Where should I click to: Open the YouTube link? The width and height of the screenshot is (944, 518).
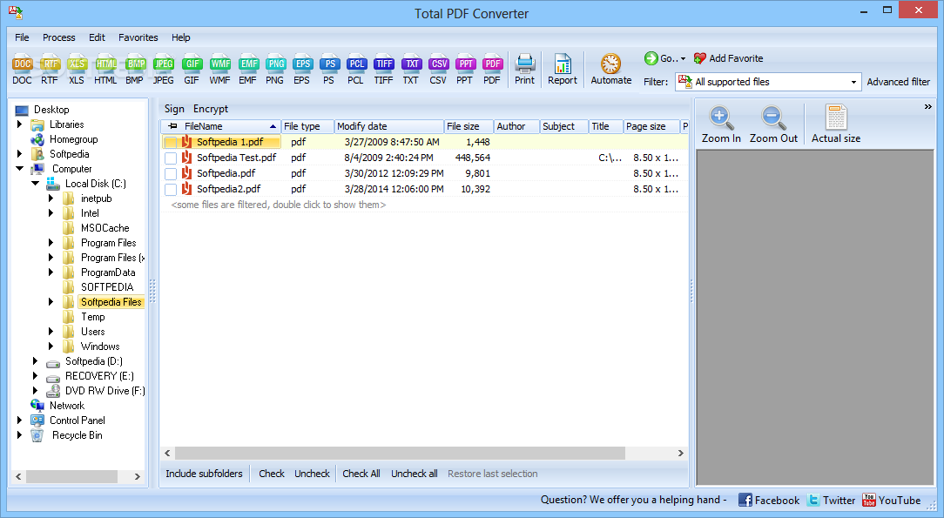(x=891, y=500)
